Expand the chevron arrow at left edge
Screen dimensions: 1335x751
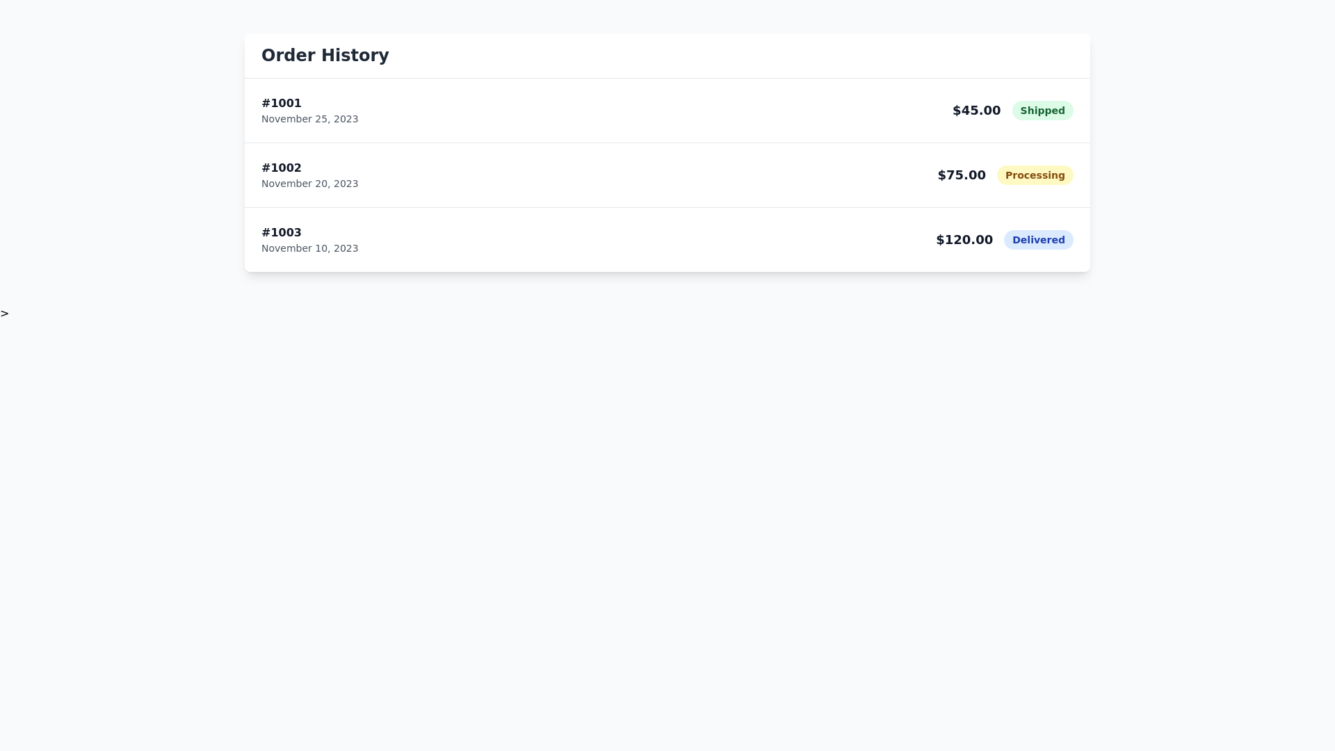[5, 313]
